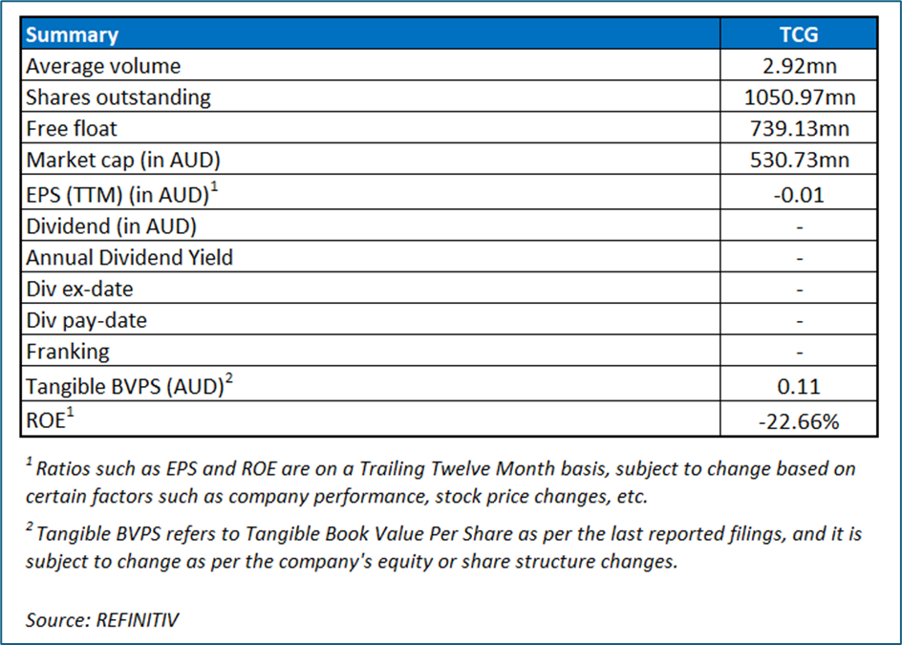The height and width of the screenshot is (645, 902).
Task: Select the Shares outstanding label
Action: click(x=118, y=97)
